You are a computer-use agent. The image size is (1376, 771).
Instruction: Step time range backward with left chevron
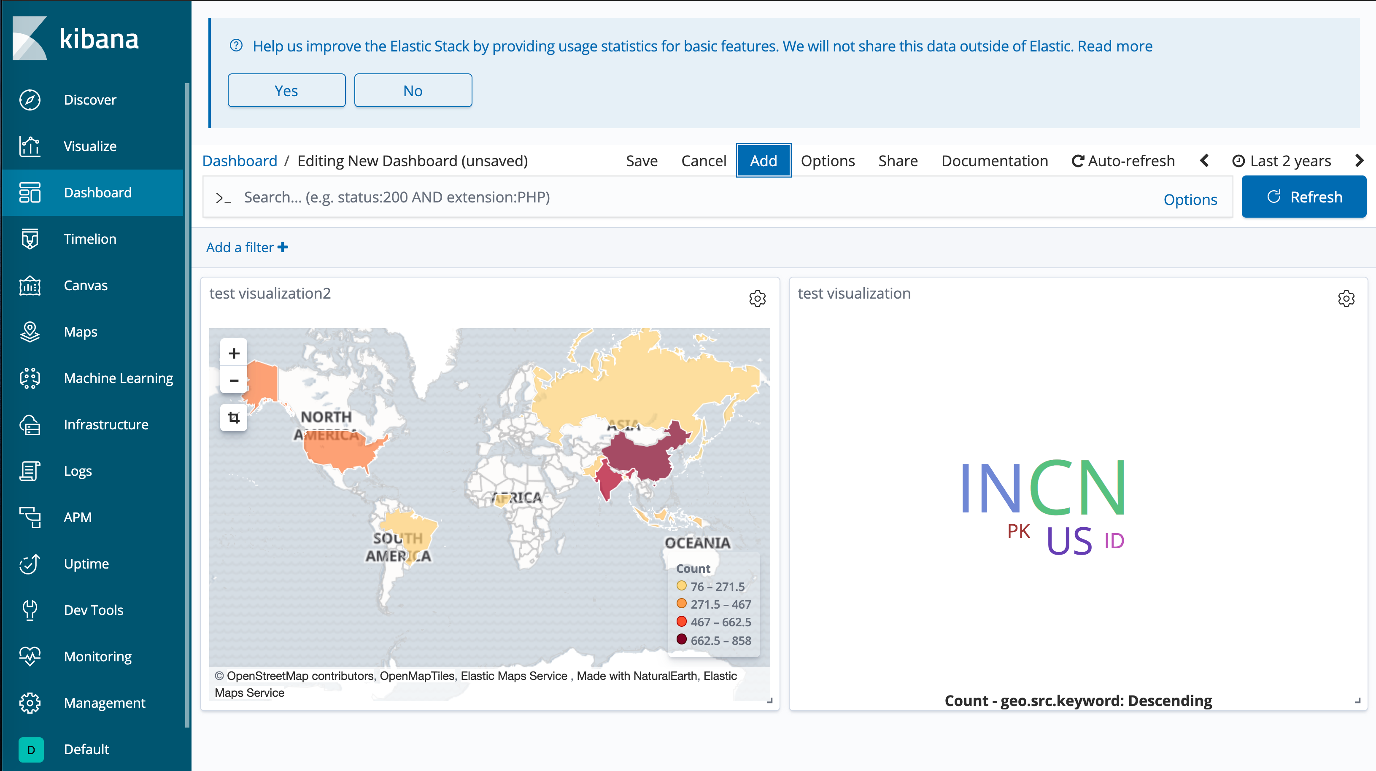[1204, 161]
